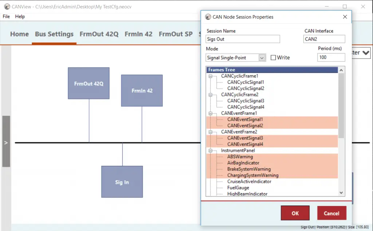Enable the Write checkbox
The width and height of the screenshot is (373, 231).
(x=273, y=57)
